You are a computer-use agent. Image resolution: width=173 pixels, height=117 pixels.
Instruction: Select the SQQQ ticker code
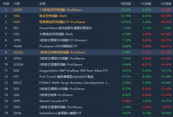click(x=18, y=52)
